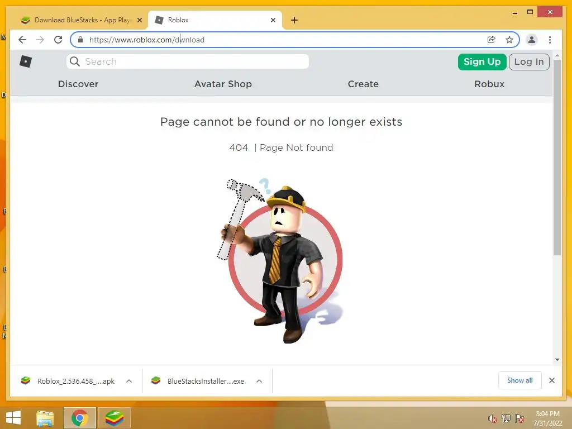572x429 pixels.
Task: Click 'Page cannot be found' heading
Action: pos(281,121)
